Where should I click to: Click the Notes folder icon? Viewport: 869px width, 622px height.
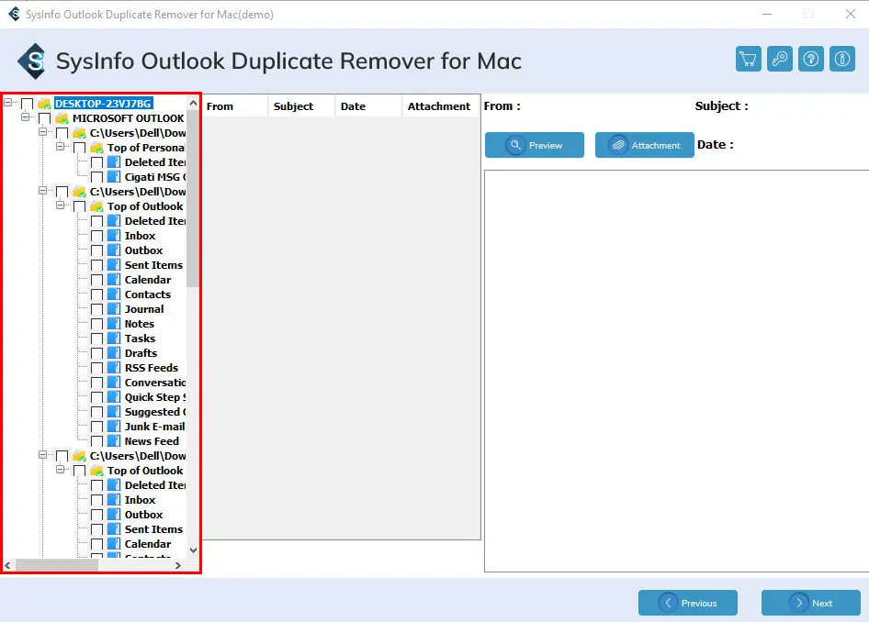[x=114, y=324]
